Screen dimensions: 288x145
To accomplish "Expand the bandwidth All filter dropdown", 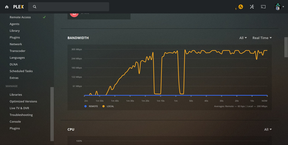I will (243, 38).
